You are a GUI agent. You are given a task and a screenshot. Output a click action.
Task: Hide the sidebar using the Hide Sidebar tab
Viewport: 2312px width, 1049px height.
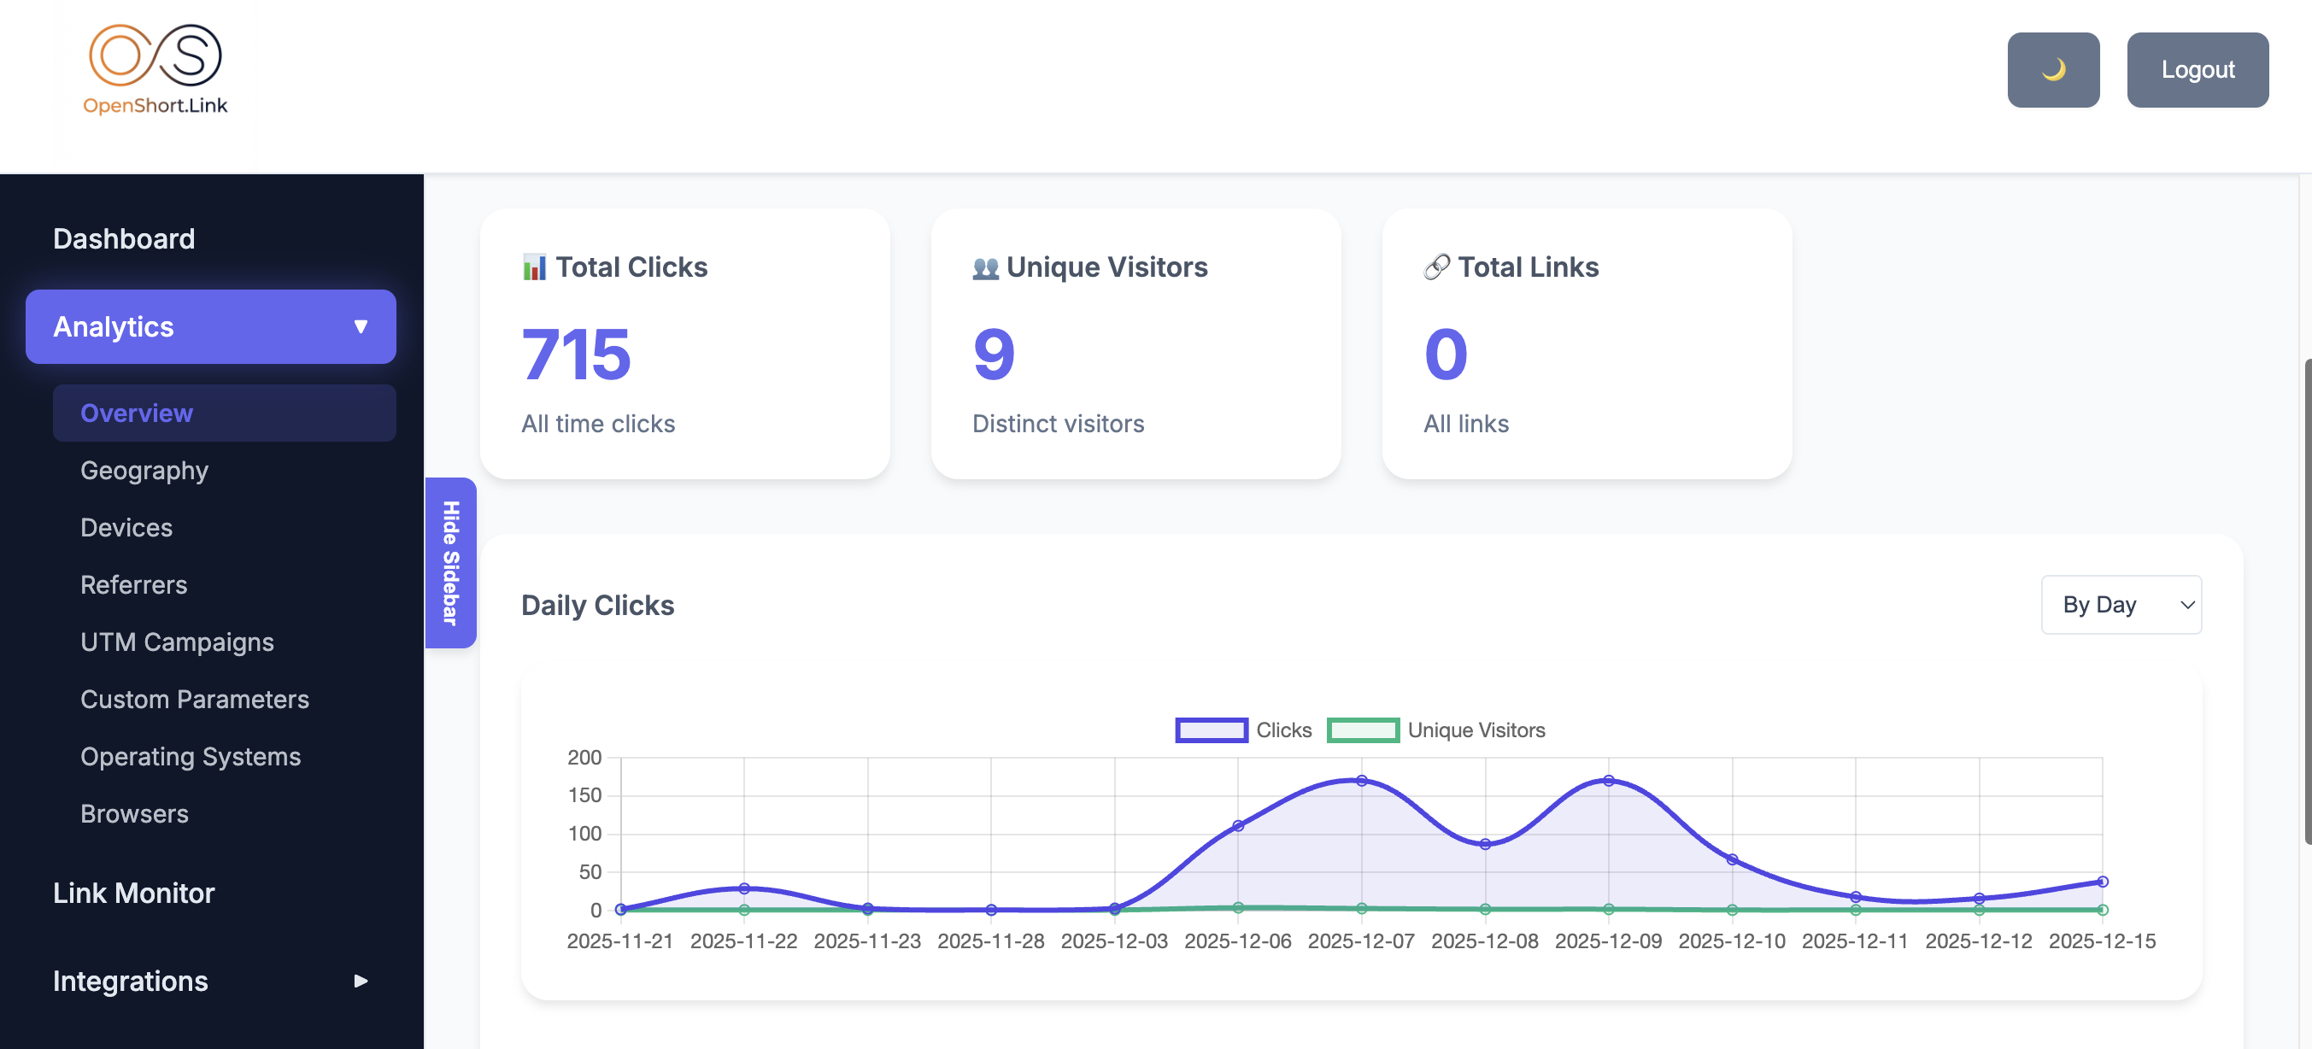pos(449,565)
